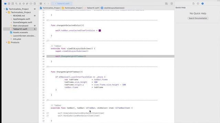Click line number 63 in gutter

click(x=44, y=108)
